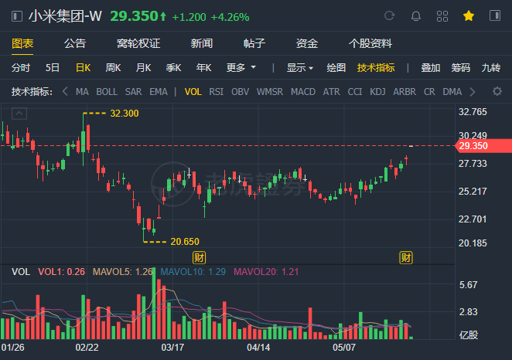
Task: Enable the BOLL indicator
Action: click(107, 92)
